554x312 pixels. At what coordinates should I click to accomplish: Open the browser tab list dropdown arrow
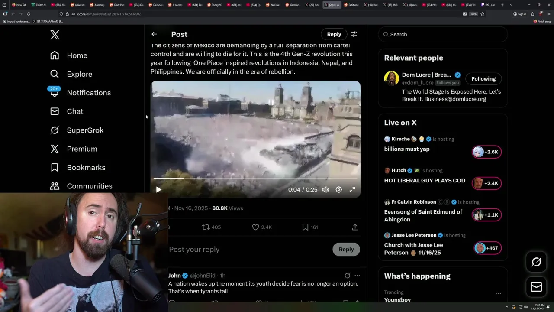pyautogui.click(x=511, y=5)
